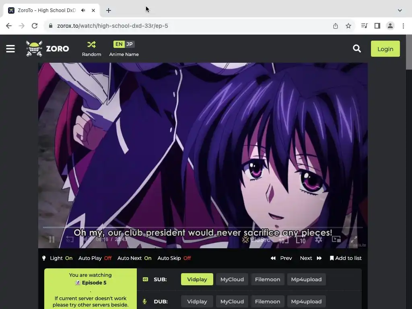Screen dimensions: 412x309
Task: Select SUB MyCloud server
Action: coord(232,279)
